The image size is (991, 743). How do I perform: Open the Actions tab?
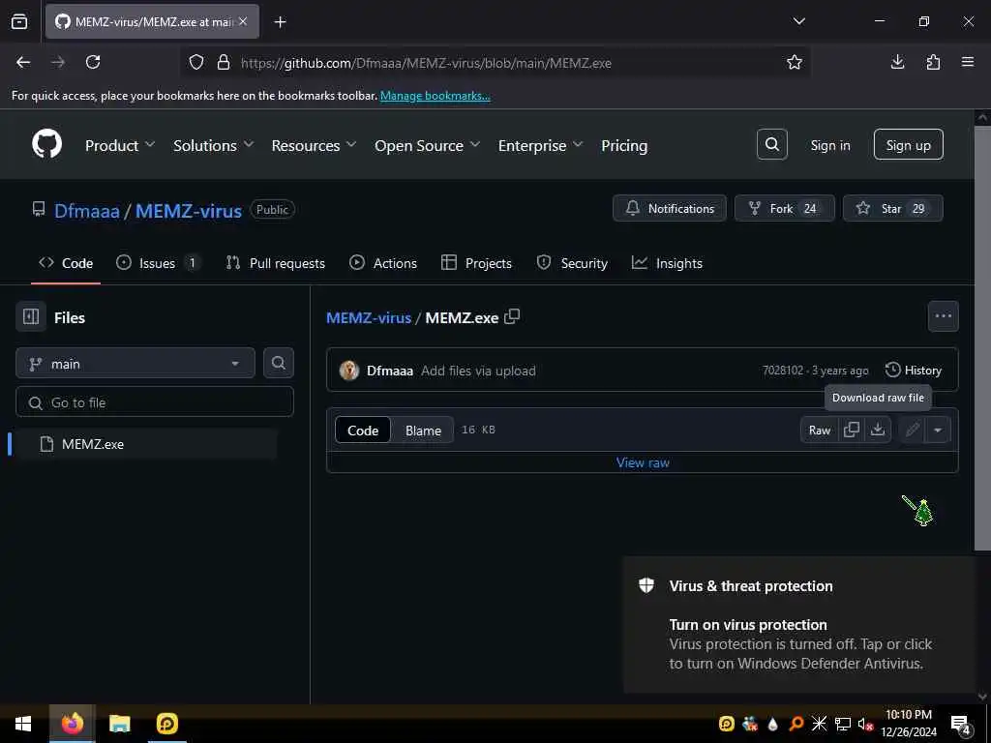383,263
